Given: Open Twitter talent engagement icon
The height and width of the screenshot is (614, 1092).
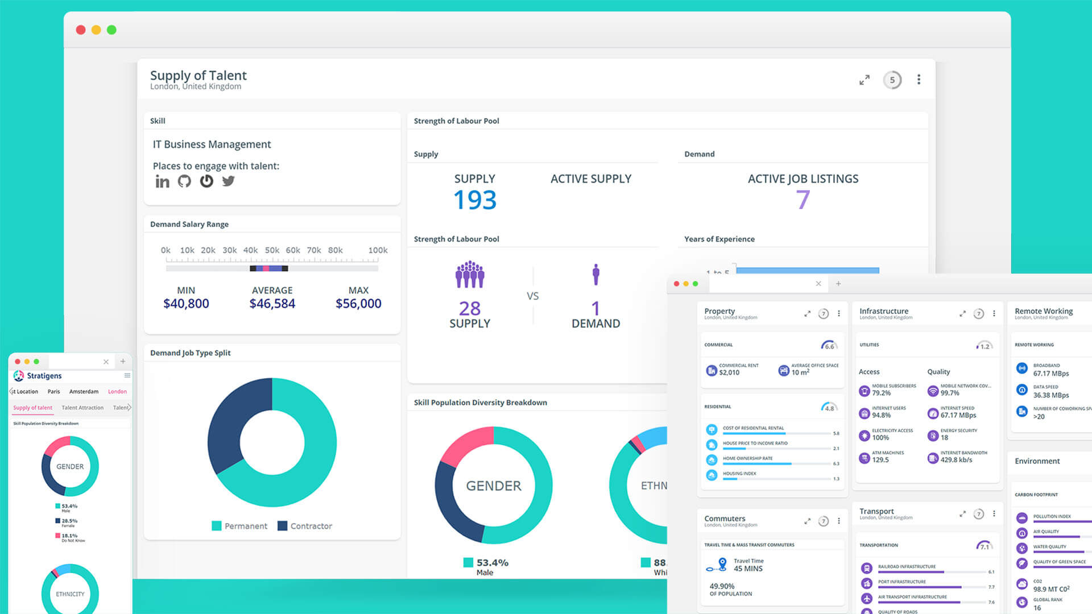Looking at the screenshot, I should click(x=228, y=181).
